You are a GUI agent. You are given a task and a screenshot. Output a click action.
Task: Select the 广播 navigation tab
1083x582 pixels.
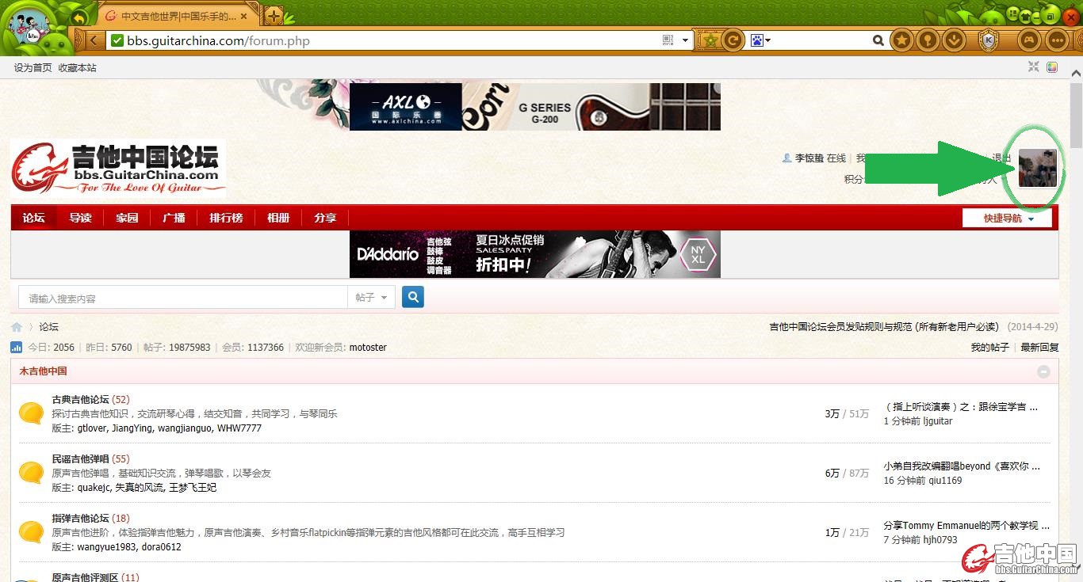(x=174, y=218)
